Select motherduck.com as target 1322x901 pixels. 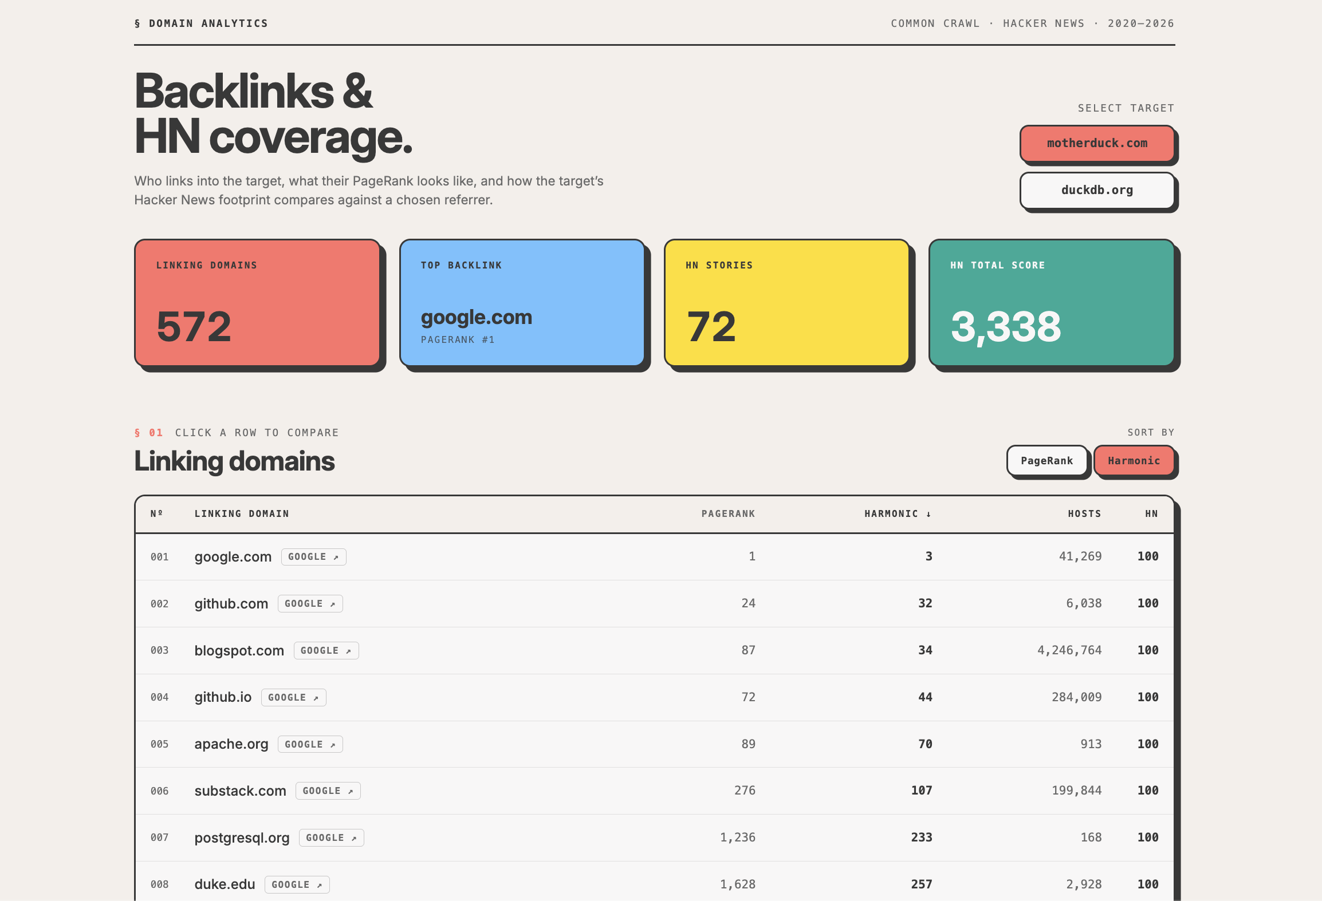1097,143
